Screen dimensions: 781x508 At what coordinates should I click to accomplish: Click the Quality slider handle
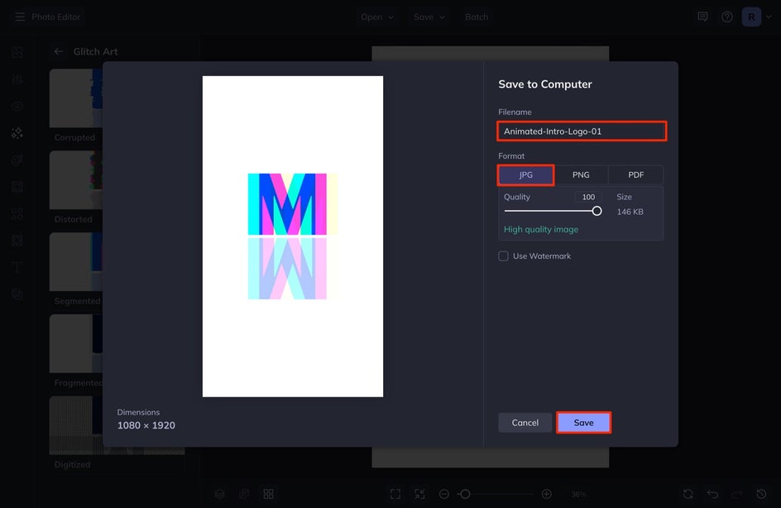597,211
